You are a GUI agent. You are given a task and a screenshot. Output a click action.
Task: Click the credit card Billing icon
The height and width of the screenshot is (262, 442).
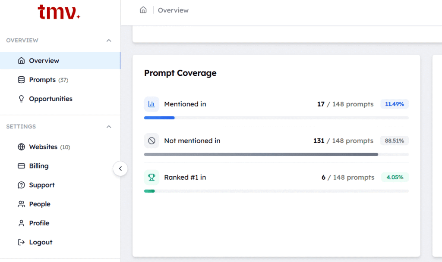(x=21, y=166)
